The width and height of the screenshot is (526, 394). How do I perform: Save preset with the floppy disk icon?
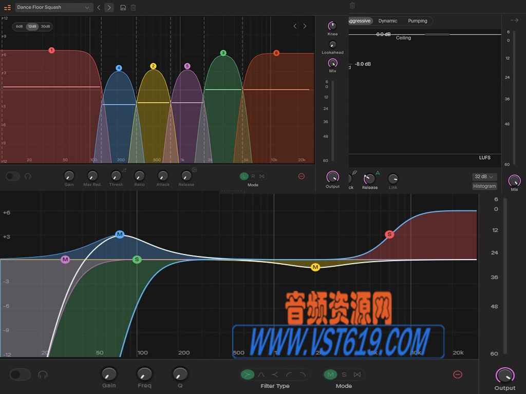(x=123, y=7)
